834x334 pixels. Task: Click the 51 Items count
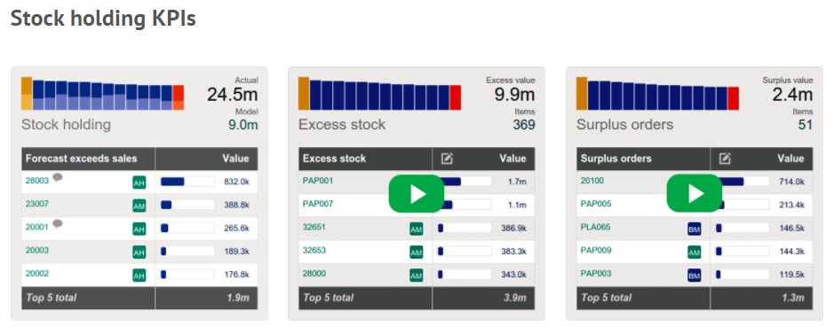tap(806, 125)
